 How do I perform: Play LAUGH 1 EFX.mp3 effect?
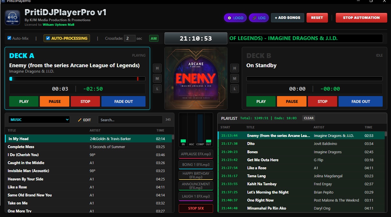pos(196,196)
